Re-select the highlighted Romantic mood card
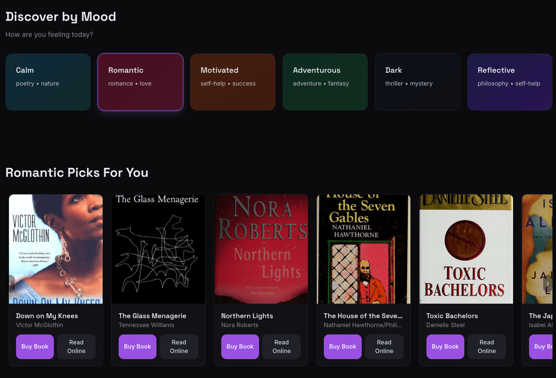The height and width of the screenshot is (378, 556). coord(140,82)
